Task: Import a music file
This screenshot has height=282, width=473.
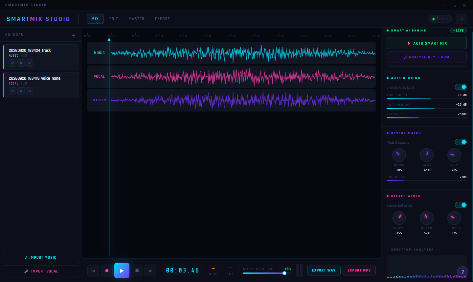Action: tap(41, 257)
